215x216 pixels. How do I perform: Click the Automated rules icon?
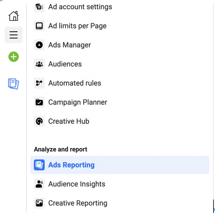point(39,83)
